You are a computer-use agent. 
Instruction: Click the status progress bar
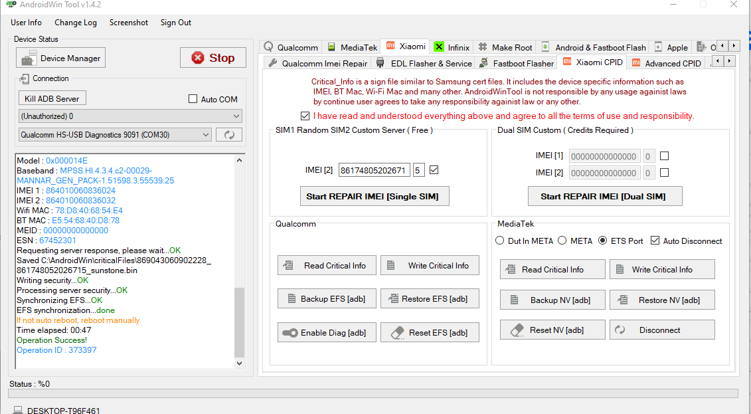point(373,393)
